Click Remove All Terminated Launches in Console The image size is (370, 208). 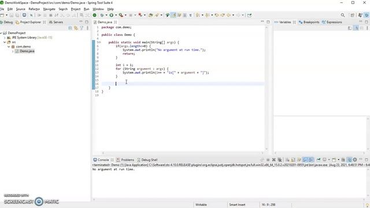pos(280,160)
